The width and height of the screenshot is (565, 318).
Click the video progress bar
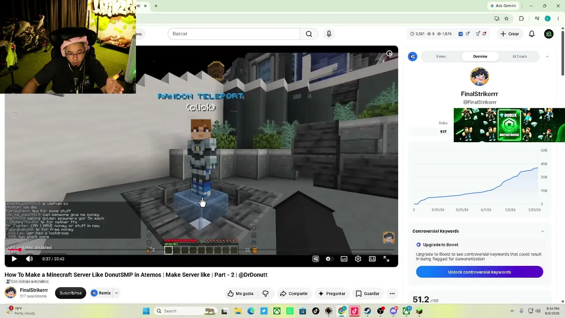pos(201,251)
